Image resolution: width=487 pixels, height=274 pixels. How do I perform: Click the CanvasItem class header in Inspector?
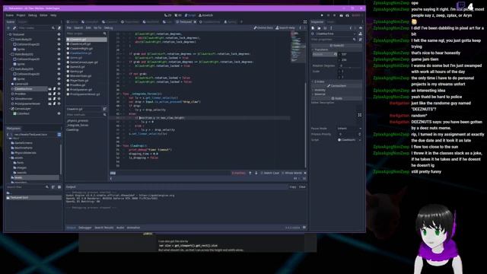point(336,86)
